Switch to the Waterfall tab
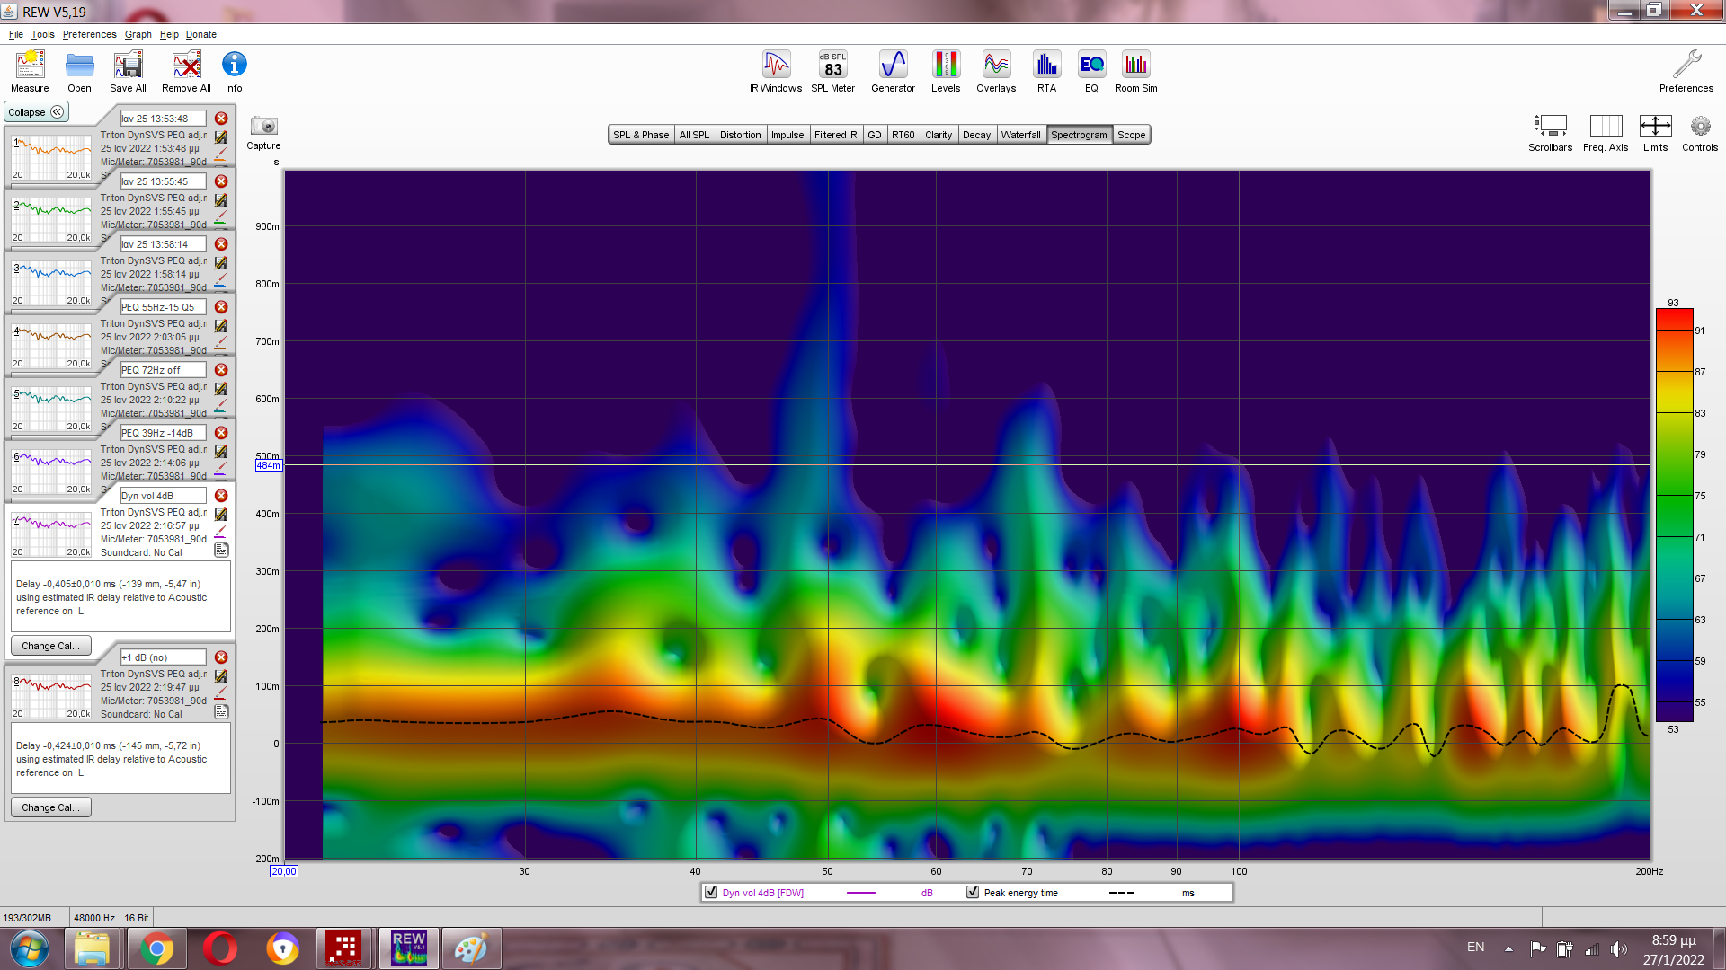The height and width of the screenshot is (970, 1726). pyautogui.click(x=1020, y=135)
